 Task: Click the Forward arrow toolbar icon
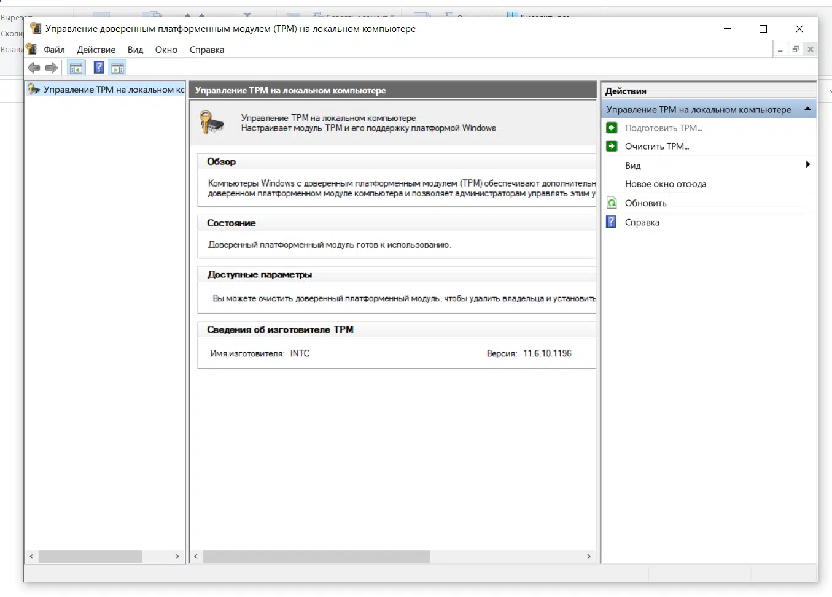(52, 68)
